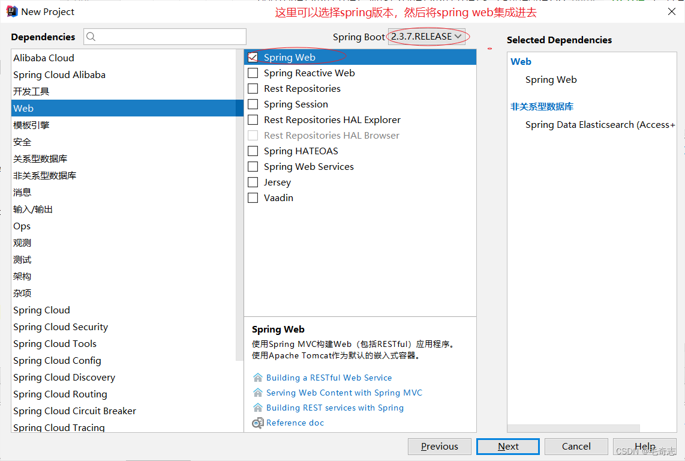The height and width of the screenshot is (461, 685).
Task: Open the Reference doc link
Action: click(295, 423)
